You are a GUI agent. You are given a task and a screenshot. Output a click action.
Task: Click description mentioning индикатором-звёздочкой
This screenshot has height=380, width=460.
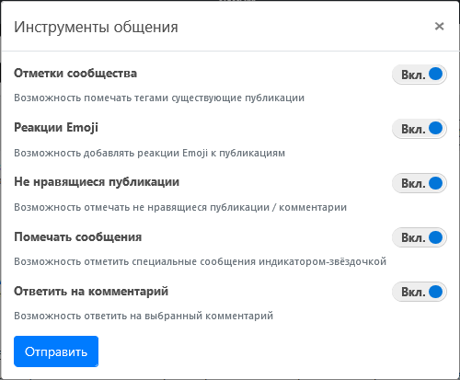tap(201, 261)
